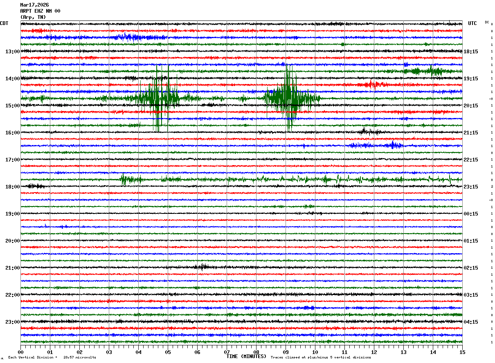This screenshot has width=495, height=363.
Task: Click the minute axis tick label 11
Action: (344, 352)
